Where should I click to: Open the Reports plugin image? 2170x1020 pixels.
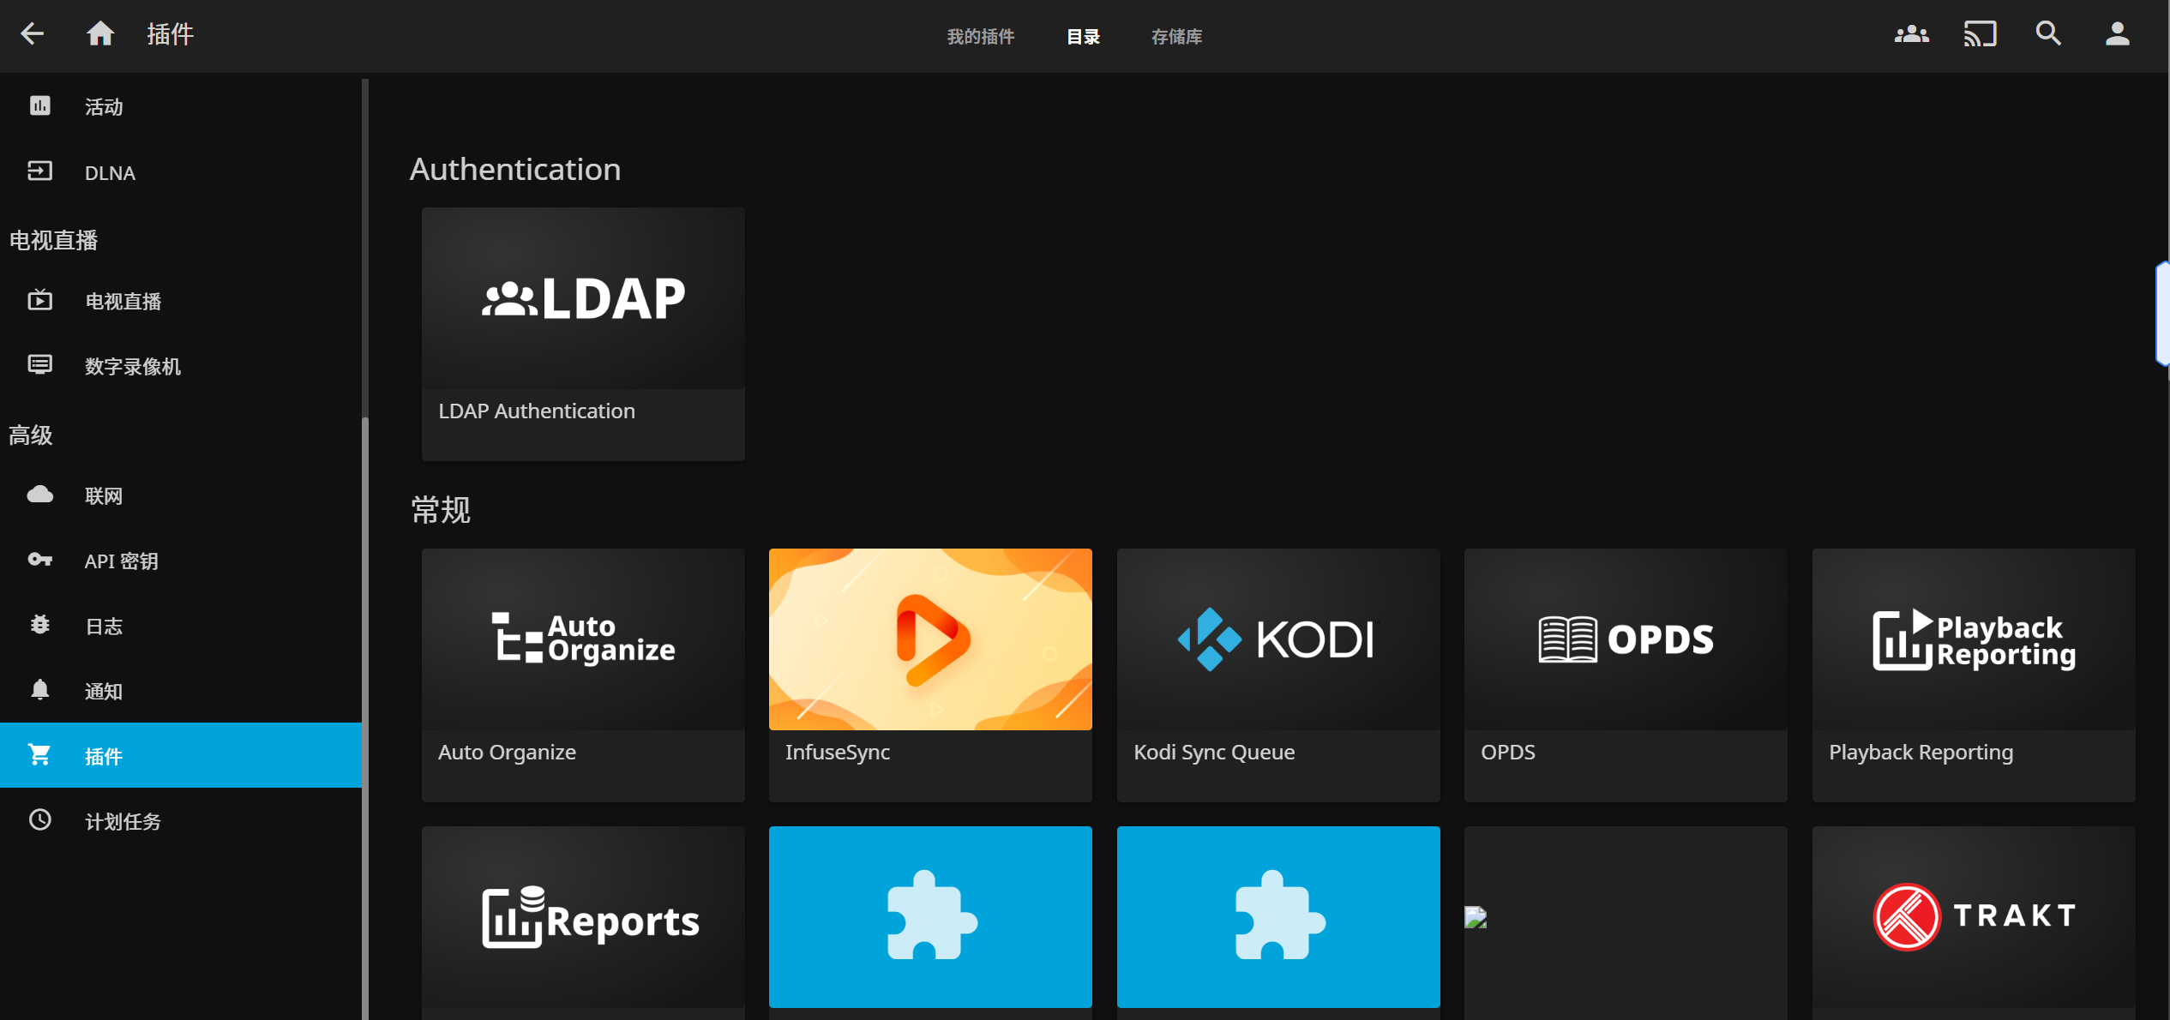tap(583, 917)
